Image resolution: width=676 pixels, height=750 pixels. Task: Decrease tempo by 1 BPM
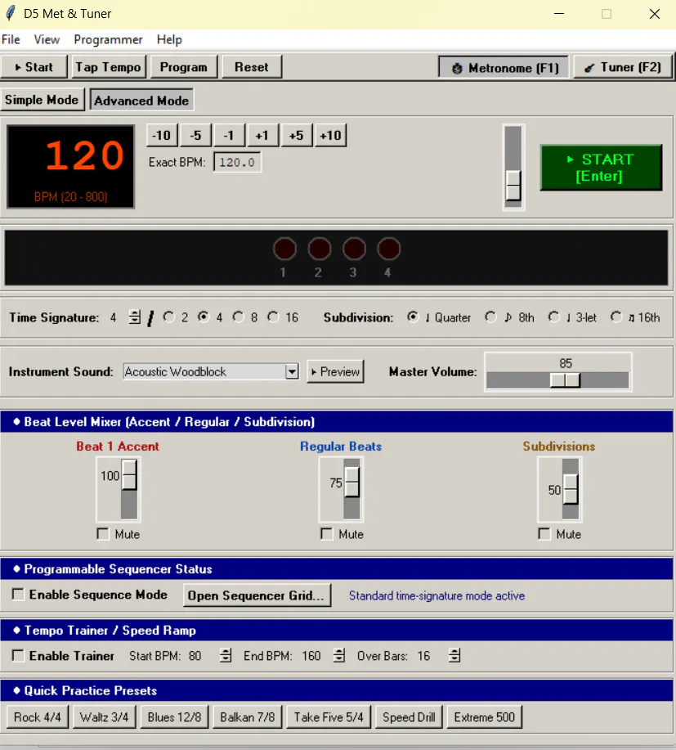point(229,136)
